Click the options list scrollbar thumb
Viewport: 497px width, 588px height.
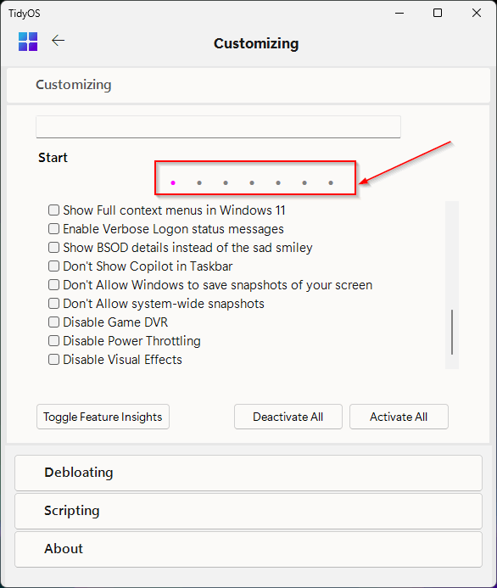(452, 332)
